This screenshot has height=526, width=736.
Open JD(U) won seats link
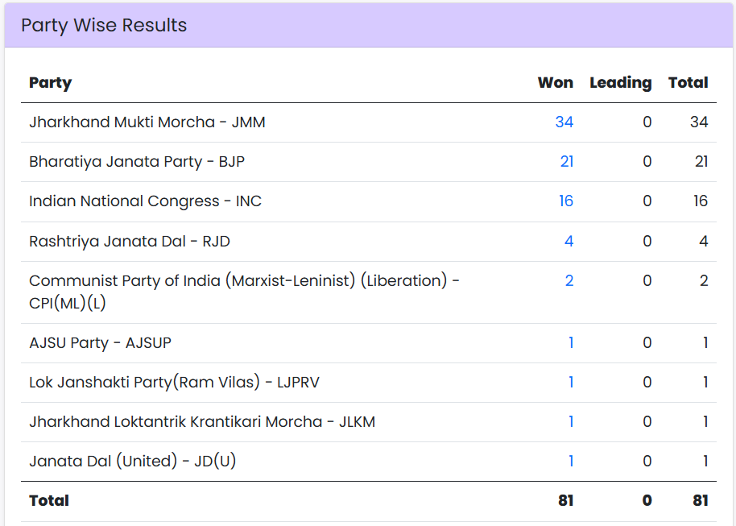570,461
